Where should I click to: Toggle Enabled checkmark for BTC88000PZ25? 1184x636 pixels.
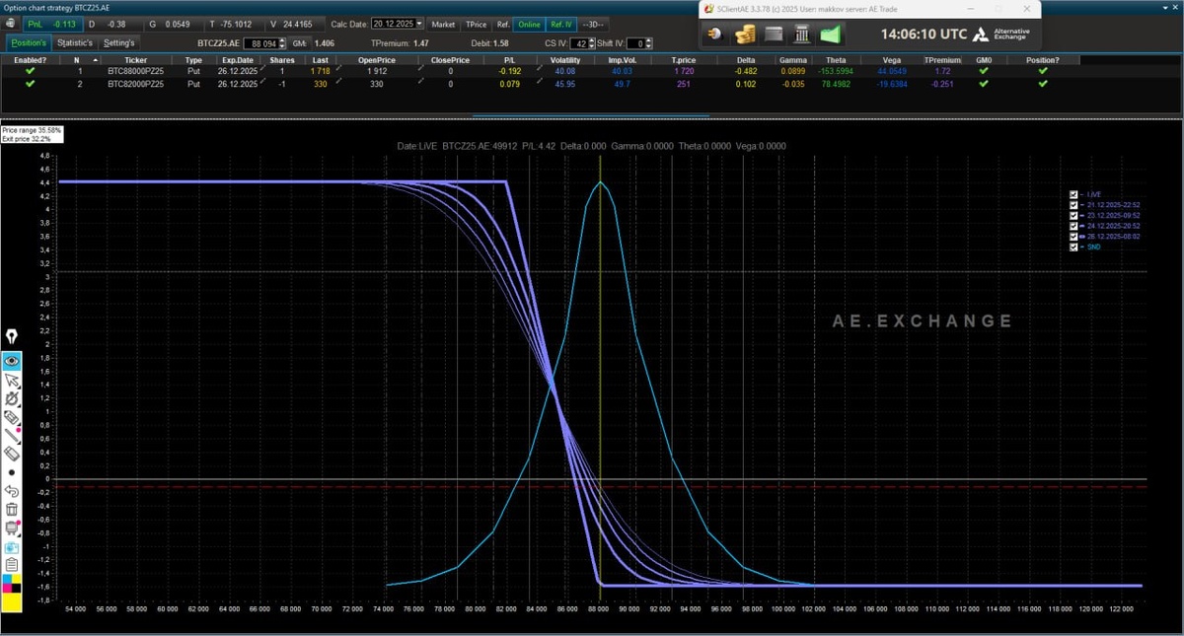tap(30, 71)
